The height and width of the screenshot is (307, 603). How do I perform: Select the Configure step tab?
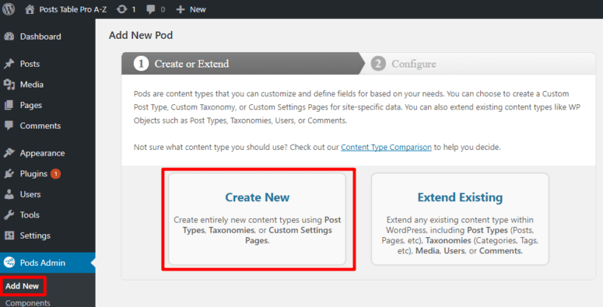(479, 63)
